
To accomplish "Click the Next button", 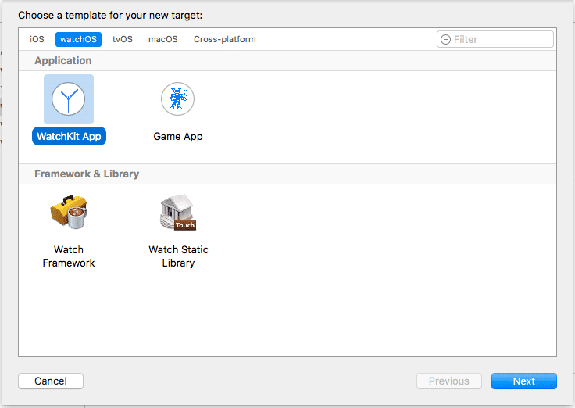I will [x=524, y=381].
